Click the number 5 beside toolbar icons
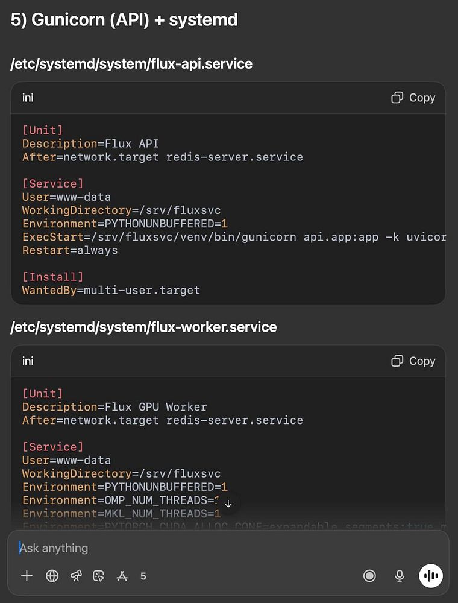Image resolution: width=458 pixels, height=603 pixels. (143, 576)
